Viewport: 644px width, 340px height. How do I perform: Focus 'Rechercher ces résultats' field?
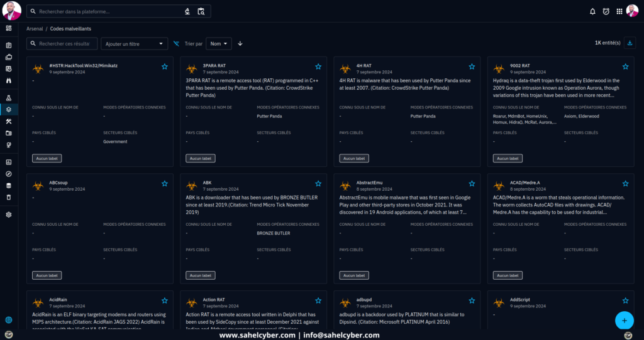62,43
